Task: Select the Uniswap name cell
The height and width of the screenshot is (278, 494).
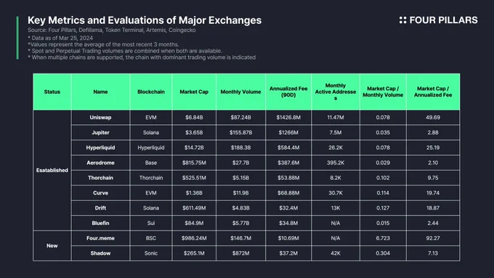Action: coord(100,118)
